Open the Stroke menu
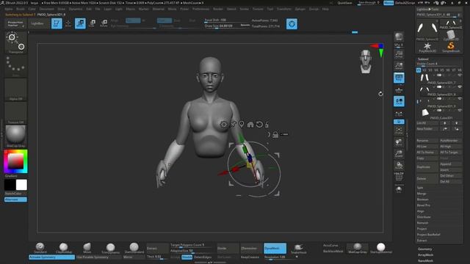Image resolution: width=470 pixels, height=264 pixels. (x=244, y=9)
